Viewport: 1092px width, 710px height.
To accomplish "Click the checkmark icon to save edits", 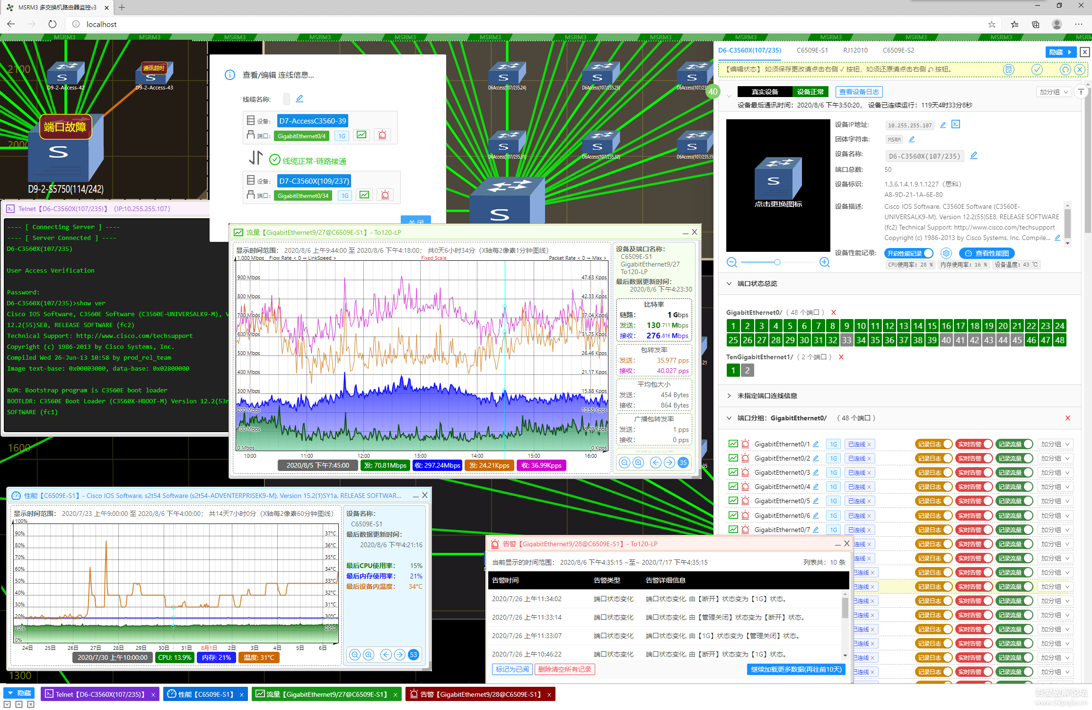I will (x=1037, y=70).
